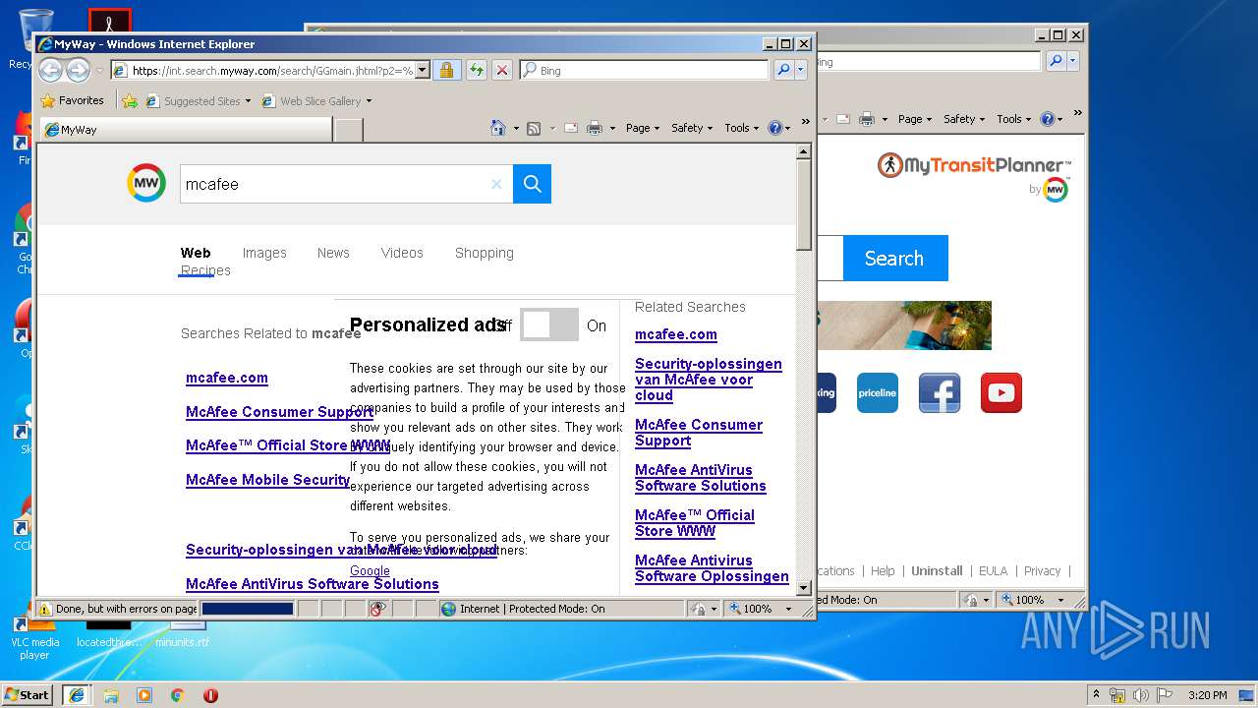Click Add to Favorites Bar star icon
Image resolution: width=1258 pixels, height=708 pixels.
tap(129, 100)
